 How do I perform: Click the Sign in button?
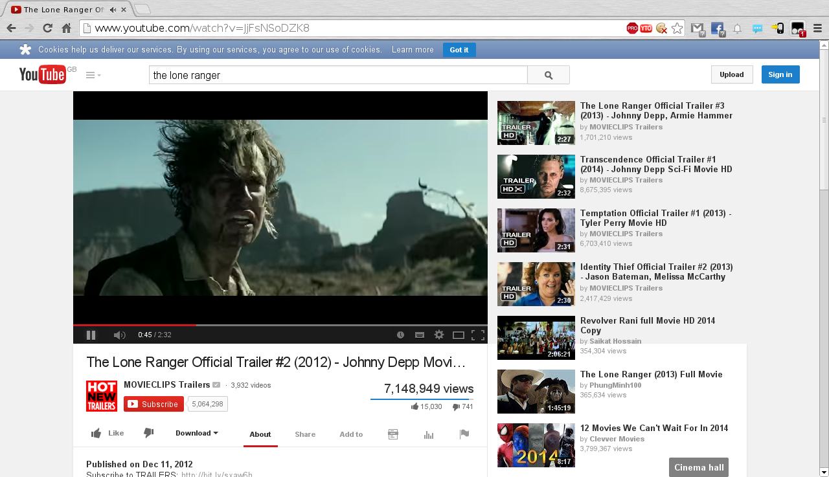(780, 74)
